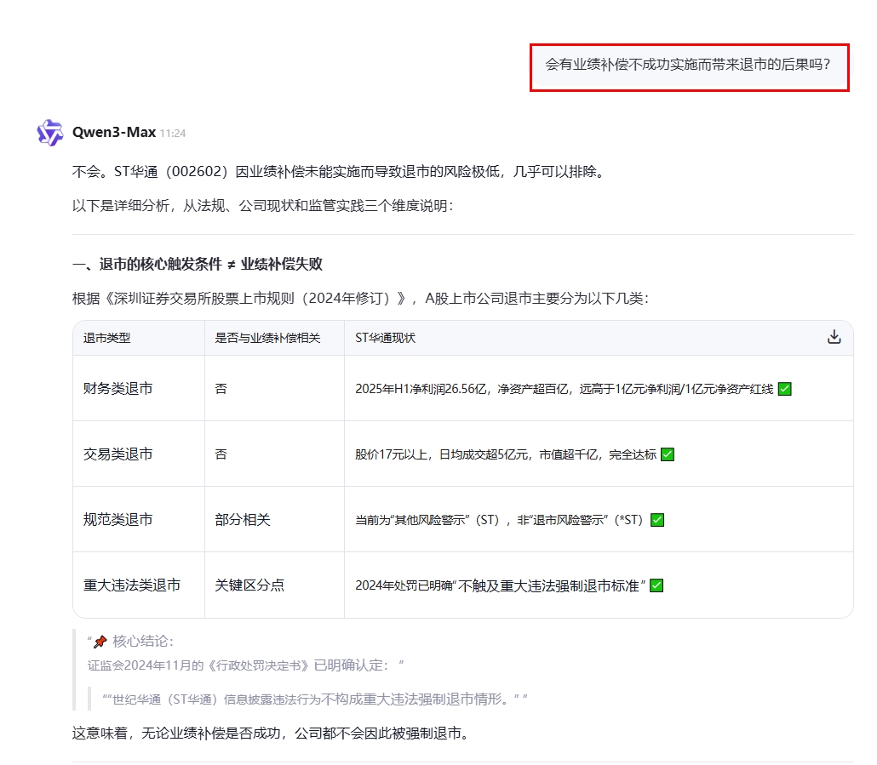Click the green check emoji in 规范类退市 row
The width and height of the screenshot is (877, 765).
tap(657, 520)
